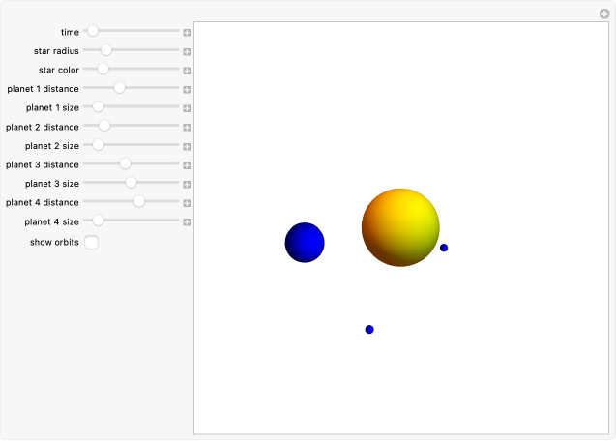Click the planet 4 distance slider thumb
The image size is (616, 441).
click(x=139, y=201)
